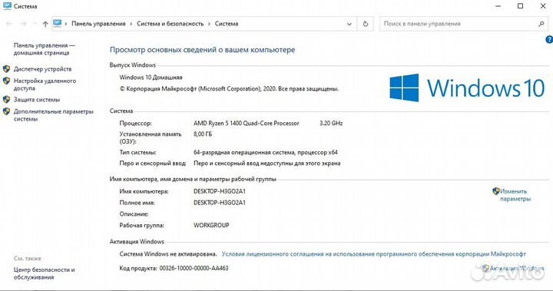This screenshot has width=553, height=291.
Task: Open 'Защита системы' link
Action: pyautogui.click(x=37, y=100)
